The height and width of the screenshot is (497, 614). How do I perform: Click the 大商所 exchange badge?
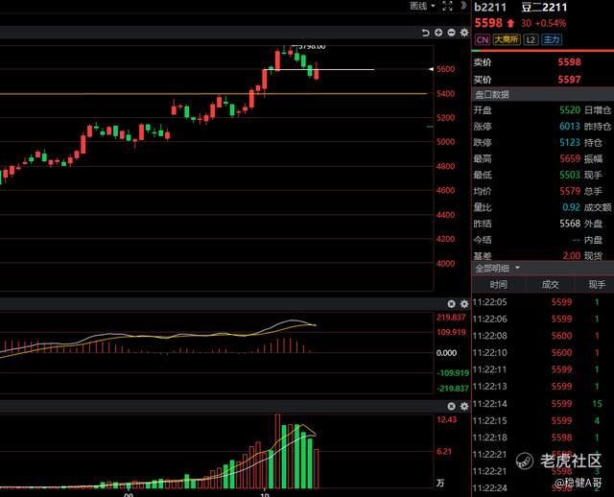pos(507,39)
